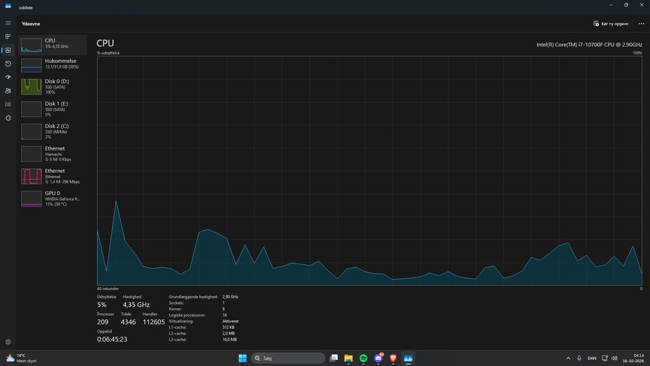Open the hamburger navigation menu
Screen dimensions: 650x366
coord(8,23)
